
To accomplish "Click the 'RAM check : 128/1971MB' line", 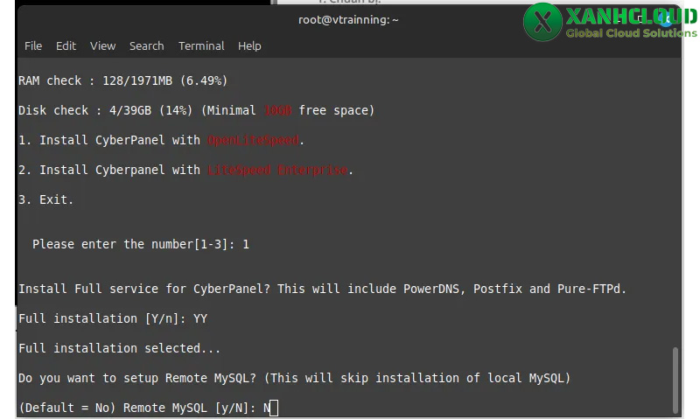I will coord(122,80).
